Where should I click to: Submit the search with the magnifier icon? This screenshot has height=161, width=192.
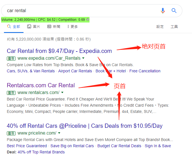click(x=174, y=11)
